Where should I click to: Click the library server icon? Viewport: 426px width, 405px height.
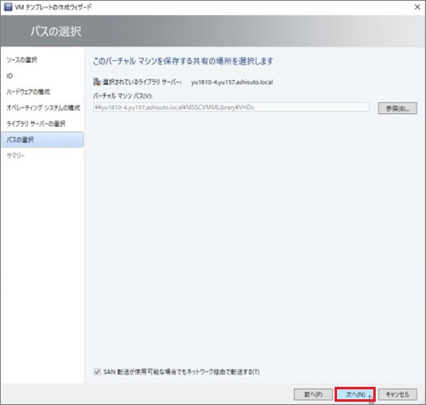[x=96, y=82]
